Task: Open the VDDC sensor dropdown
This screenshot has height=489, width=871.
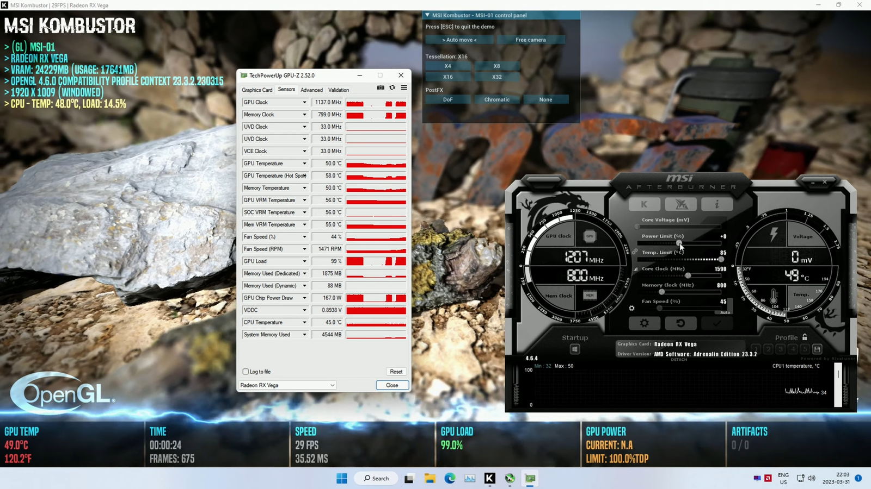Action: click(x=304, y=310)
